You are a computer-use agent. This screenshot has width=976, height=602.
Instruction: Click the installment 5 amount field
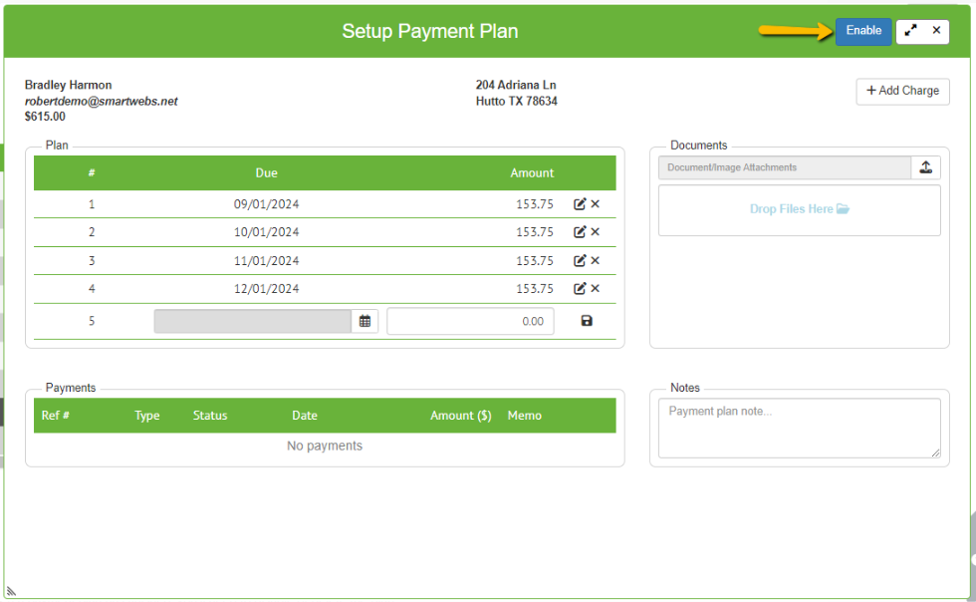(x=470, y=322)
